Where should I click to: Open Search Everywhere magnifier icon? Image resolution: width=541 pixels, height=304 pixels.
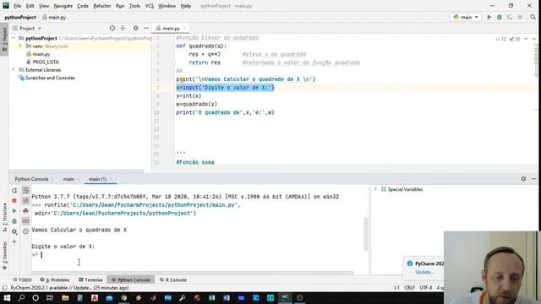[533, 17]
